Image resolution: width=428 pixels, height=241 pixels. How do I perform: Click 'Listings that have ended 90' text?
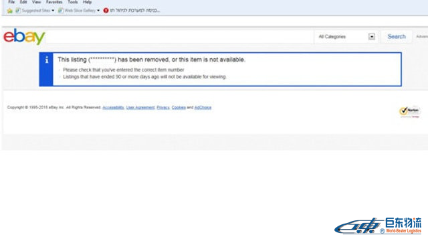[x=144, y=77]
